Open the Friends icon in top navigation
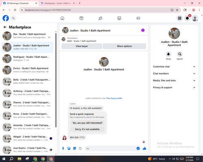Image resolution: width=203 pixels, height=162 pixels. [x=100, y=18]
